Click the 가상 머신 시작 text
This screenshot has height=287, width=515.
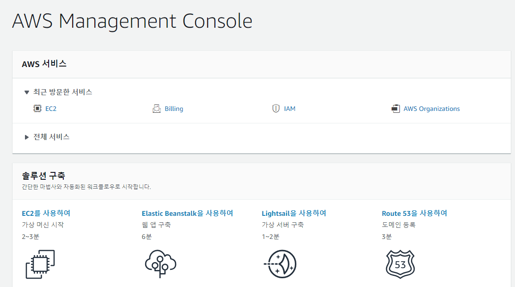[43, 225]
